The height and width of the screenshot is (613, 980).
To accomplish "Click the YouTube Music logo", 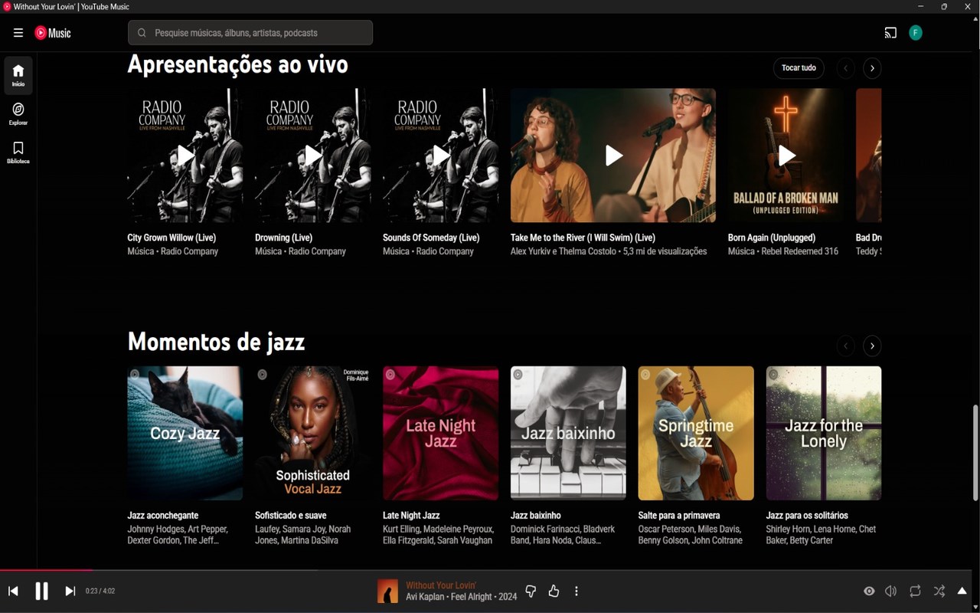I will (52, 32).
